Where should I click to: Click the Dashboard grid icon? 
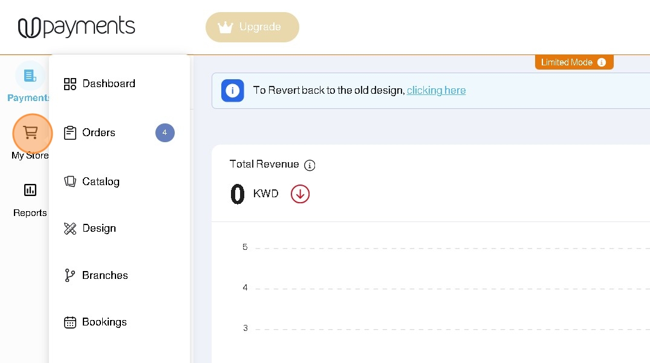pyautogui.click(x=70, y=84)
